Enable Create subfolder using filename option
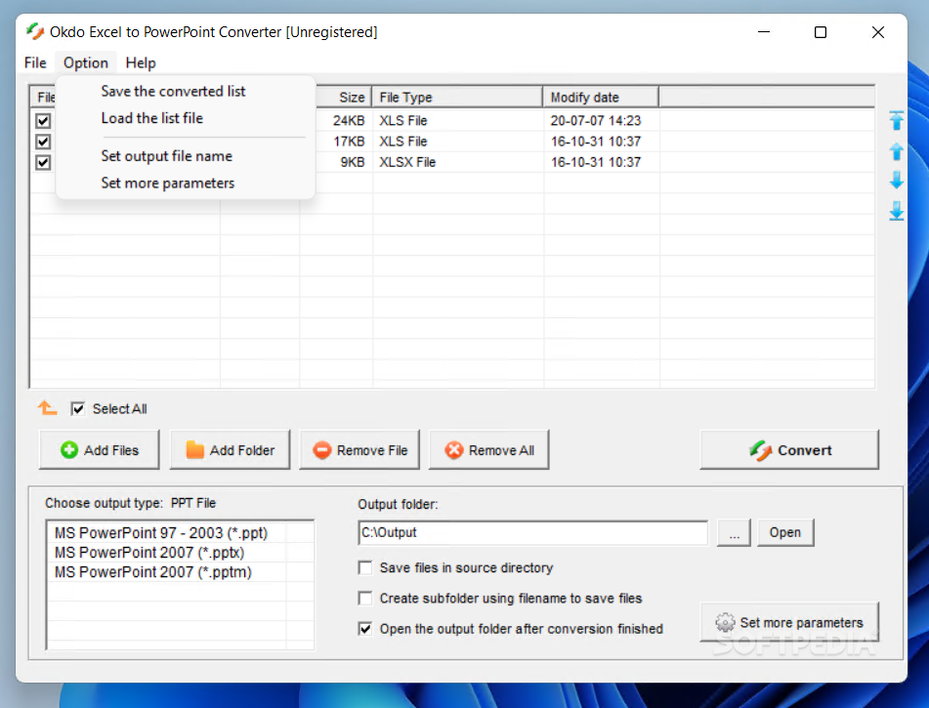Image resolution: width=929 pixels, height=708 pixels. tap(365, 599)
